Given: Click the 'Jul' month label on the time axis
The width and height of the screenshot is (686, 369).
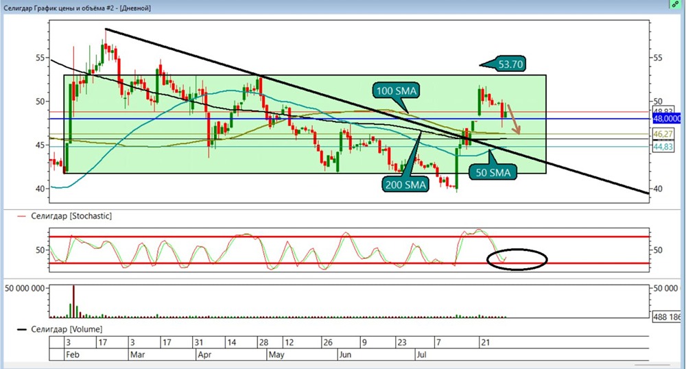Looking at the screenshot, I should coord(421,355).
